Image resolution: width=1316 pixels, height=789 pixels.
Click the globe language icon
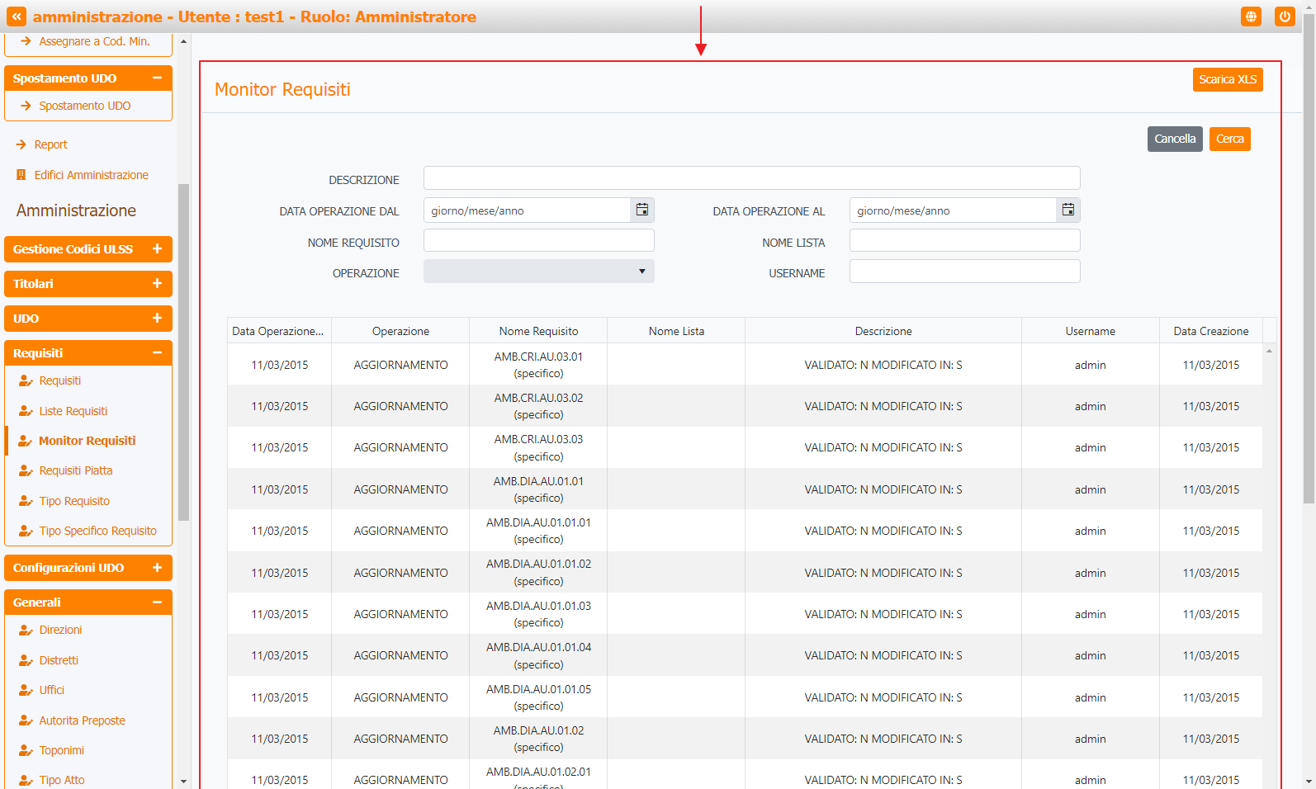click(1251, 17)
